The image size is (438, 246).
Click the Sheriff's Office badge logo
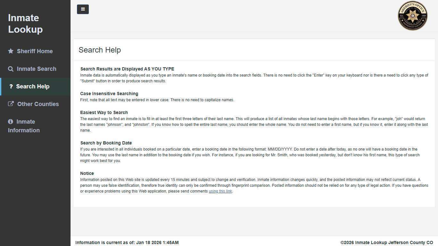(412, 16)
